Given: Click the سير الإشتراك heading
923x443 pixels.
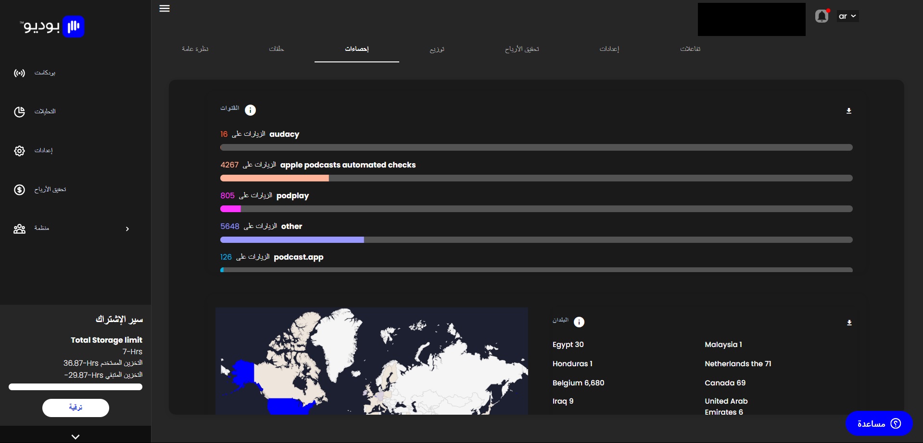Looking at the screenshot, I should click(x=119, y=319).
